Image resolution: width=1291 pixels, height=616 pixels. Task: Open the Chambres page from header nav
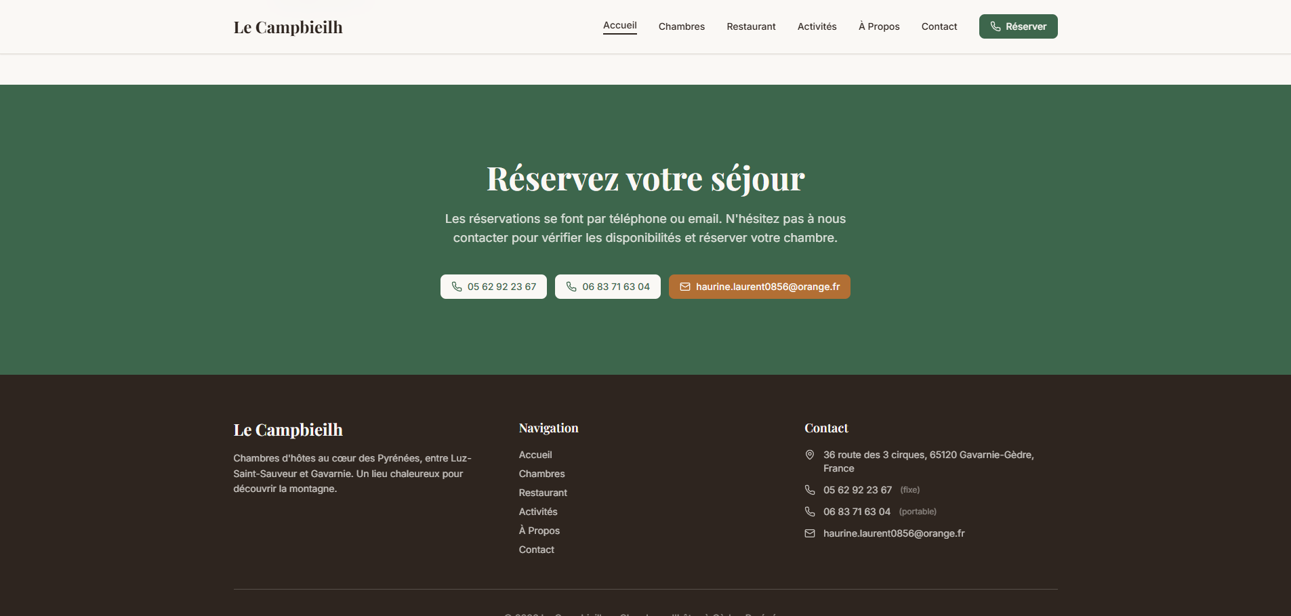(682, 26)
